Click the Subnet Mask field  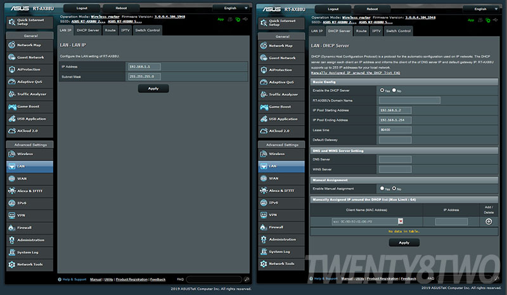point(144,77)
